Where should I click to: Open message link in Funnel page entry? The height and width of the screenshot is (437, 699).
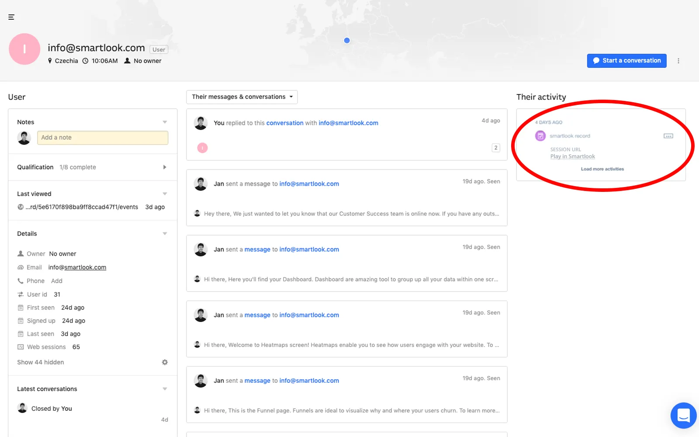257,381
